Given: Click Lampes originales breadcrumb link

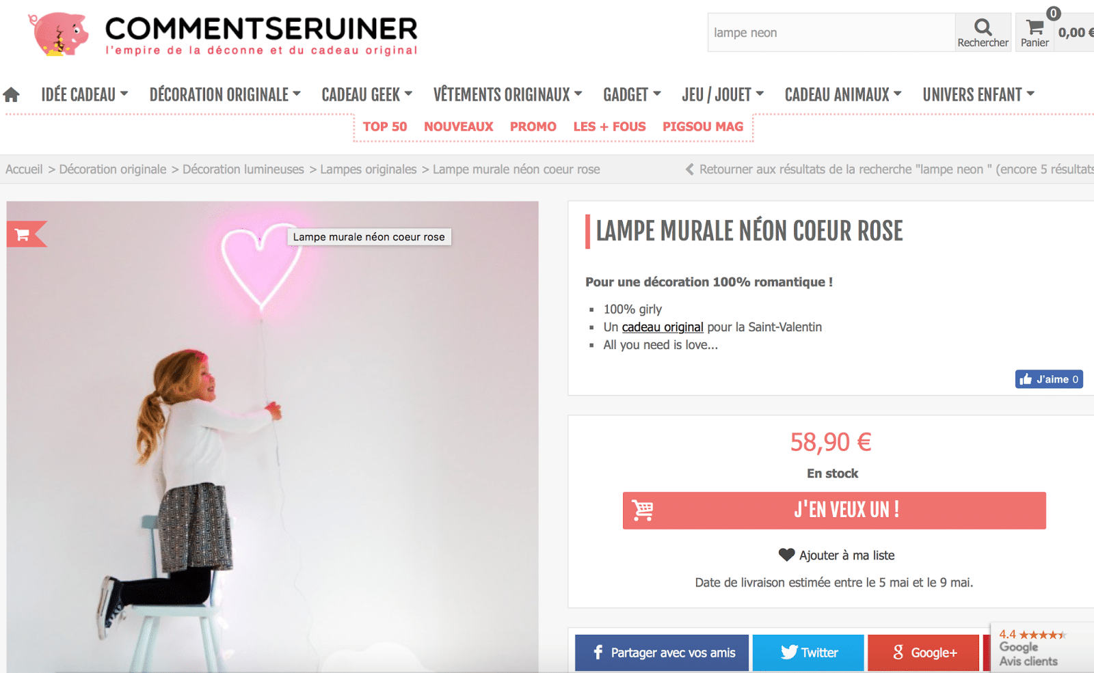Looking at the screenshot, I should (x=368, y=169).
